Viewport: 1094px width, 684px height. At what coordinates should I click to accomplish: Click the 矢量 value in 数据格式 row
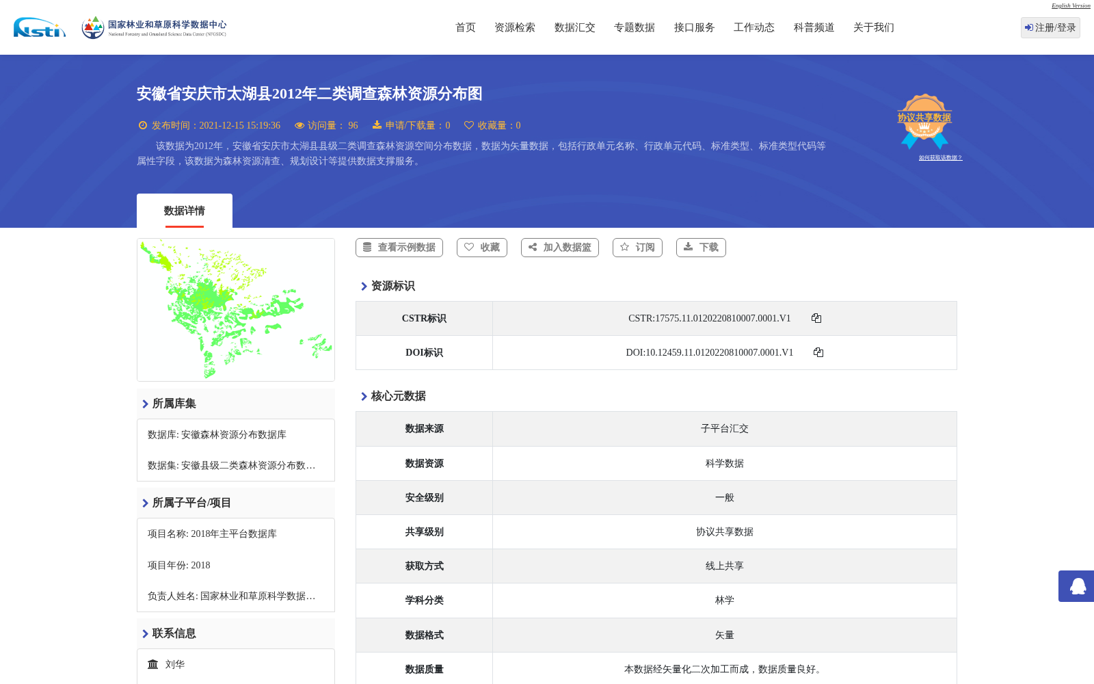click(x=724, y=635)
